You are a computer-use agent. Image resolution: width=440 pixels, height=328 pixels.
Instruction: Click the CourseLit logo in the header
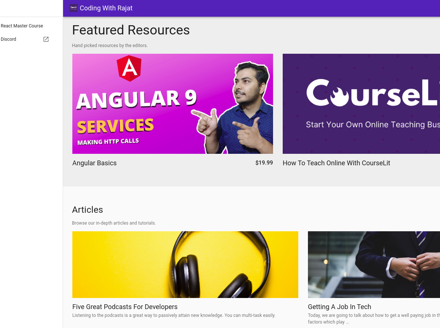click(73, 8)
